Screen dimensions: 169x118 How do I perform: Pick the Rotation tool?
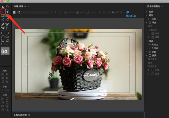(8, 6)
